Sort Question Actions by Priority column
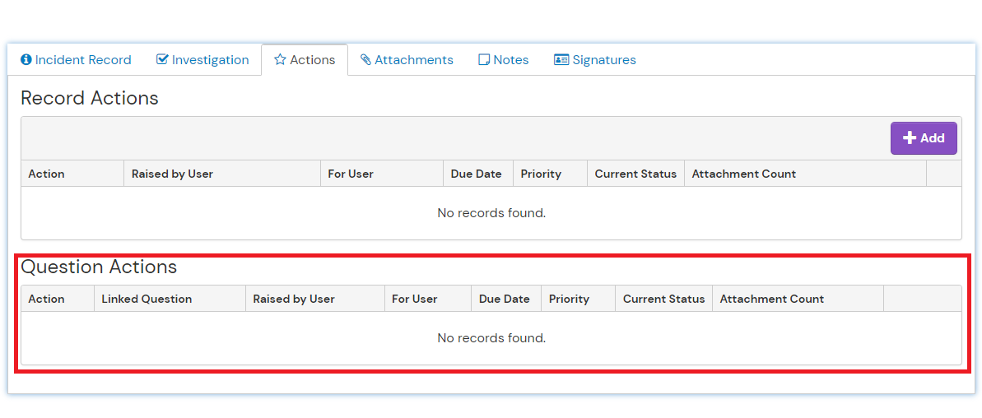Screen dimensions: 982x418 point(569,299)
